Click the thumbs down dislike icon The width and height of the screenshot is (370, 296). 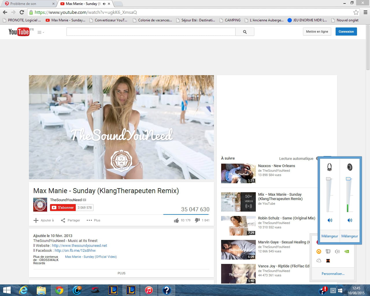197,220
